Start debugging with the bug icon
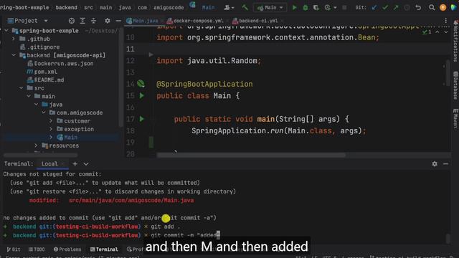Image resolution: width=459 pixels, height=258 pixels. pos(306,8)
